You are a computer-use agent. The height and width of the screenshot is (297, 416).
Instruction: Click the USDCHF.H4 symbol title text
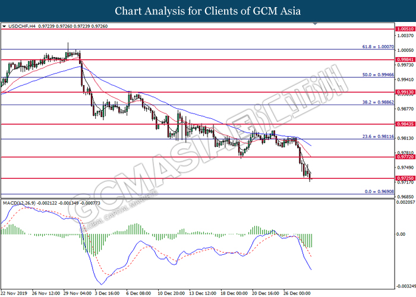(21, 26)
